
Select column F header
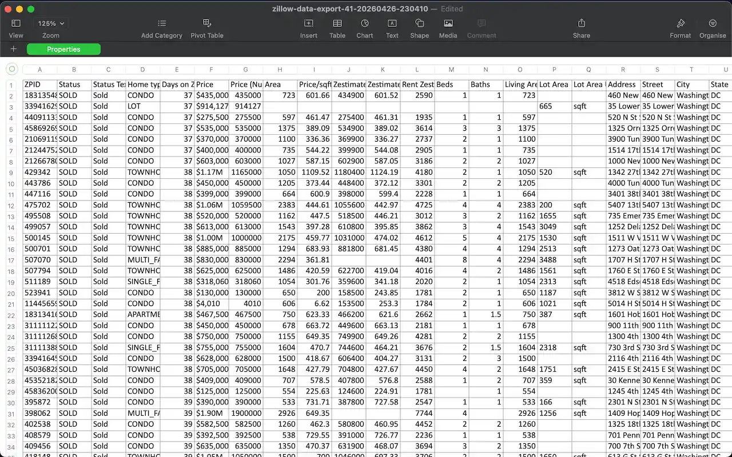pos(212,70)
